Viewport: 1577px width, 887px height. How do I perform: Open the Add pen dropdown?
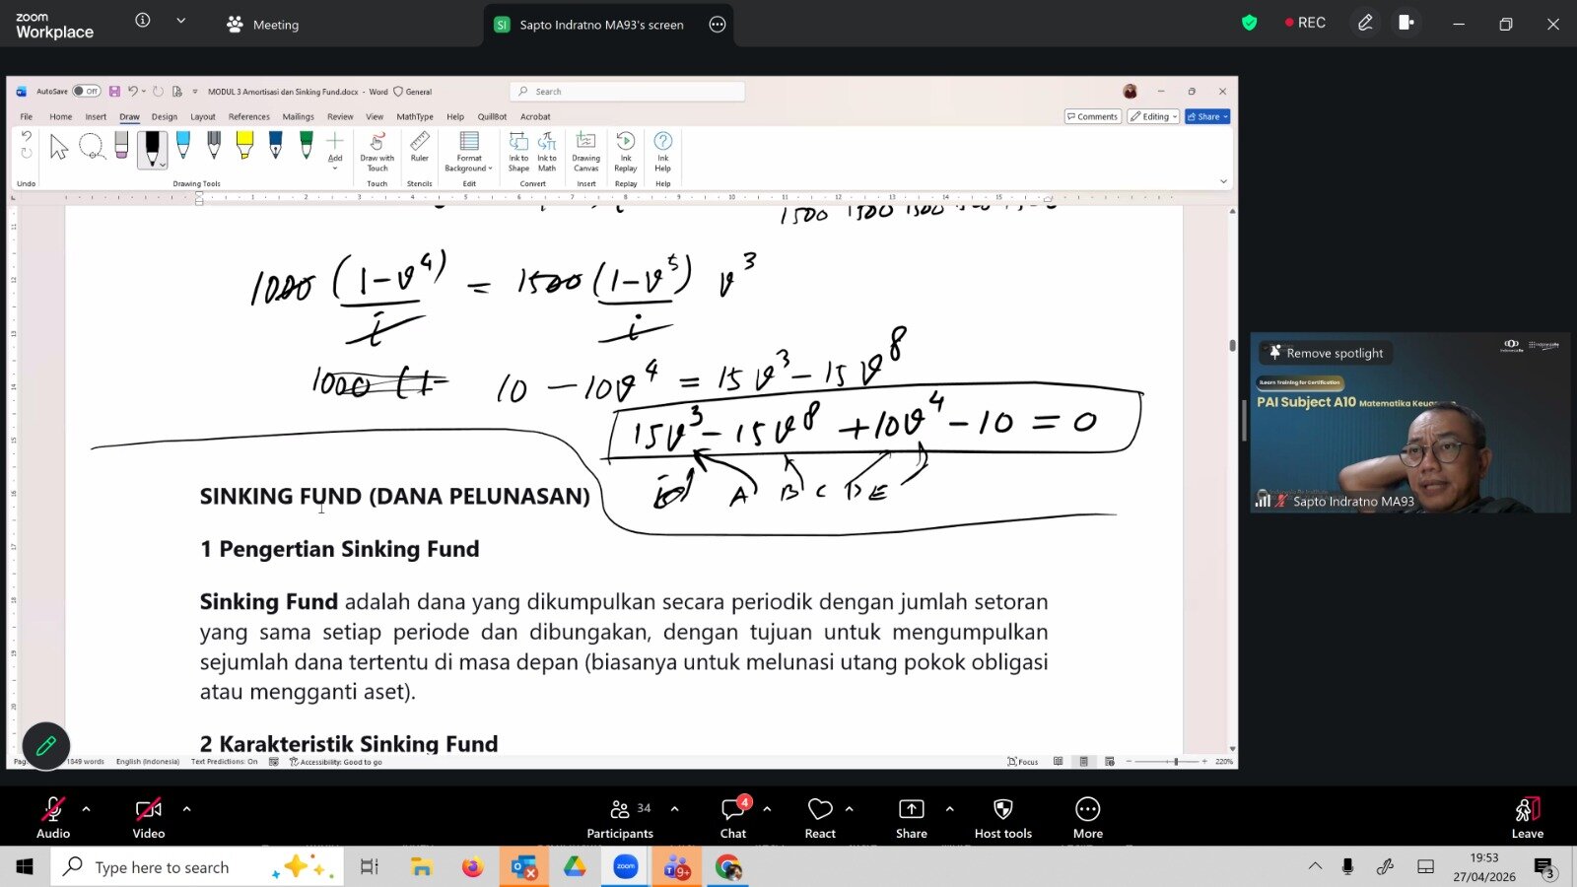(335, 150)
